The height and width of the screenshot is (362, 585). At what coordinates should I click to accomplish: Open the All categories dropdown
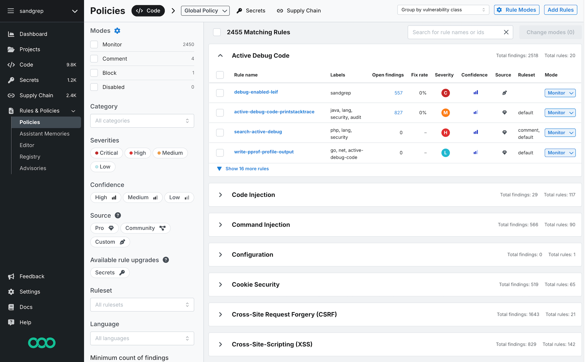142,121
